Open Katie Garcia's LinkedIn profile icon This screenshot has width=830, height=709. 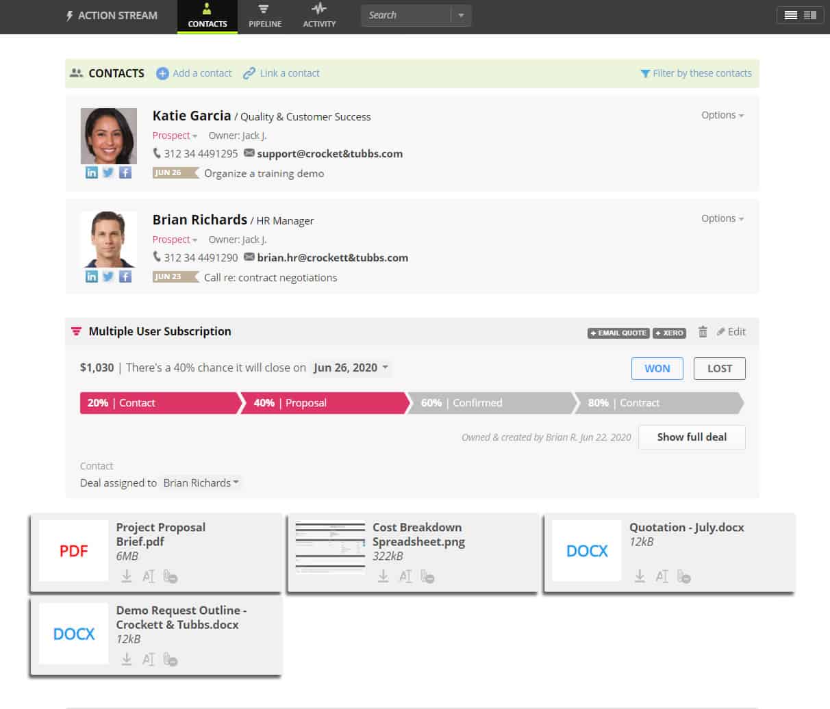point(91,172)
